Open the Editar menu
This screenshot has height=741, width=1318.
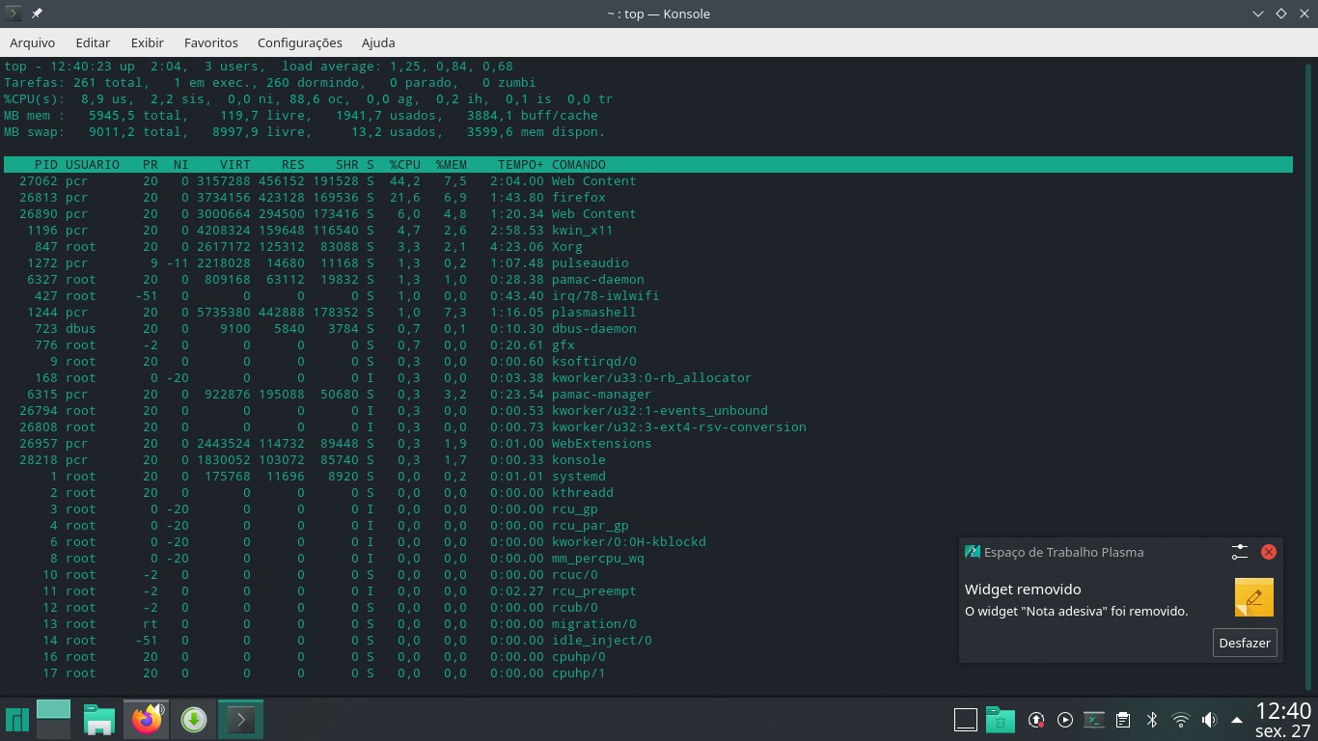(93, 42)
